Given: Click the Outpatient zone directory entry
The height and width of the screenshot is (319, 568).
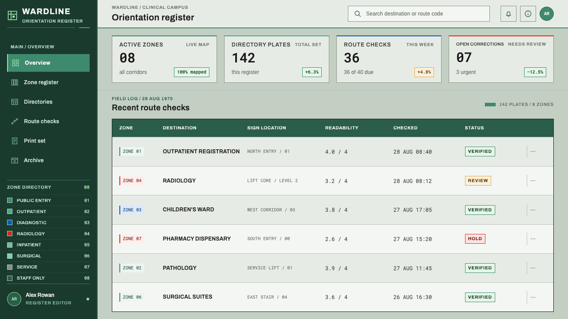Looking at the screenshot, I should coord(48,211).
